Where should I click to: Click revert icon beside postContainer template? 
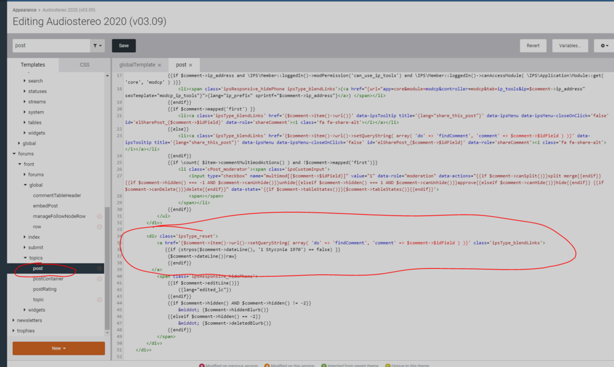pos(99,279)
